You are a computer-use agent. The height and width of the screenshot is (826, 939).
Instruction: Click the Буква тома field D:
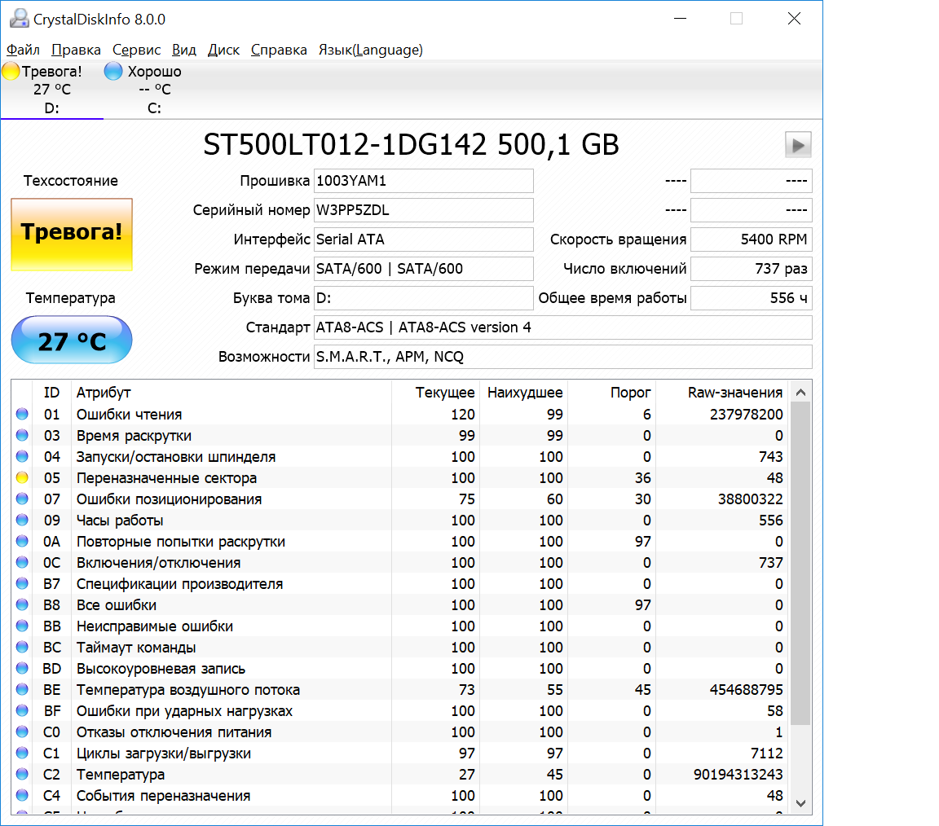pyautogui.click(x=423, y=298)
